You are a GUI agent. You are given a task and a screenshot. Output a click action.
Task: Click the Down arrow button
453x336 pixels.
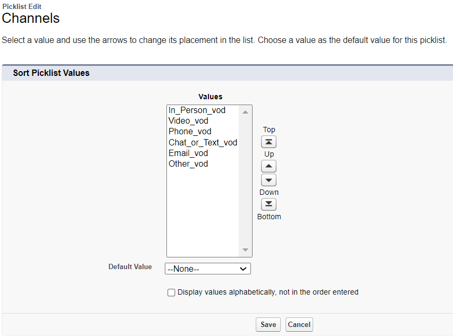click(269, 180)
